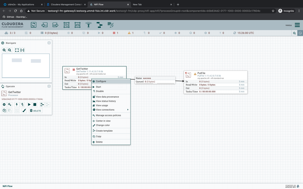Open the global hamburger menu

(x=297, y=25)
